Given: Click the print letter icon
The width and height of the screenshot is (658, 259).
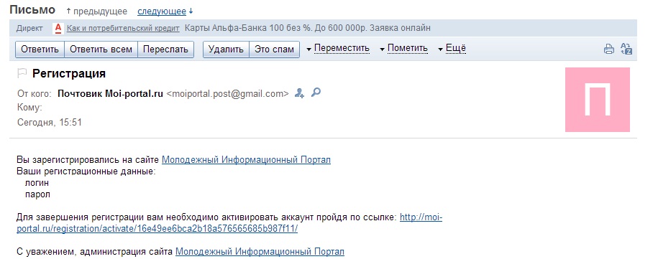Looking at the screenshot, I should coord(608,50).
